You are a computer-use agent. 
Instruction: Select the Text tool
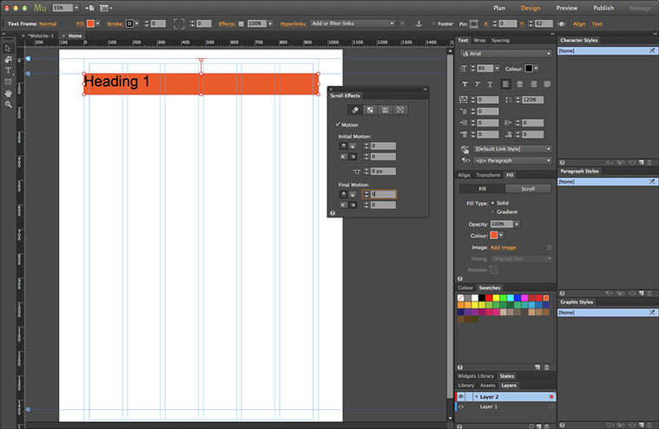click(9, 70)
